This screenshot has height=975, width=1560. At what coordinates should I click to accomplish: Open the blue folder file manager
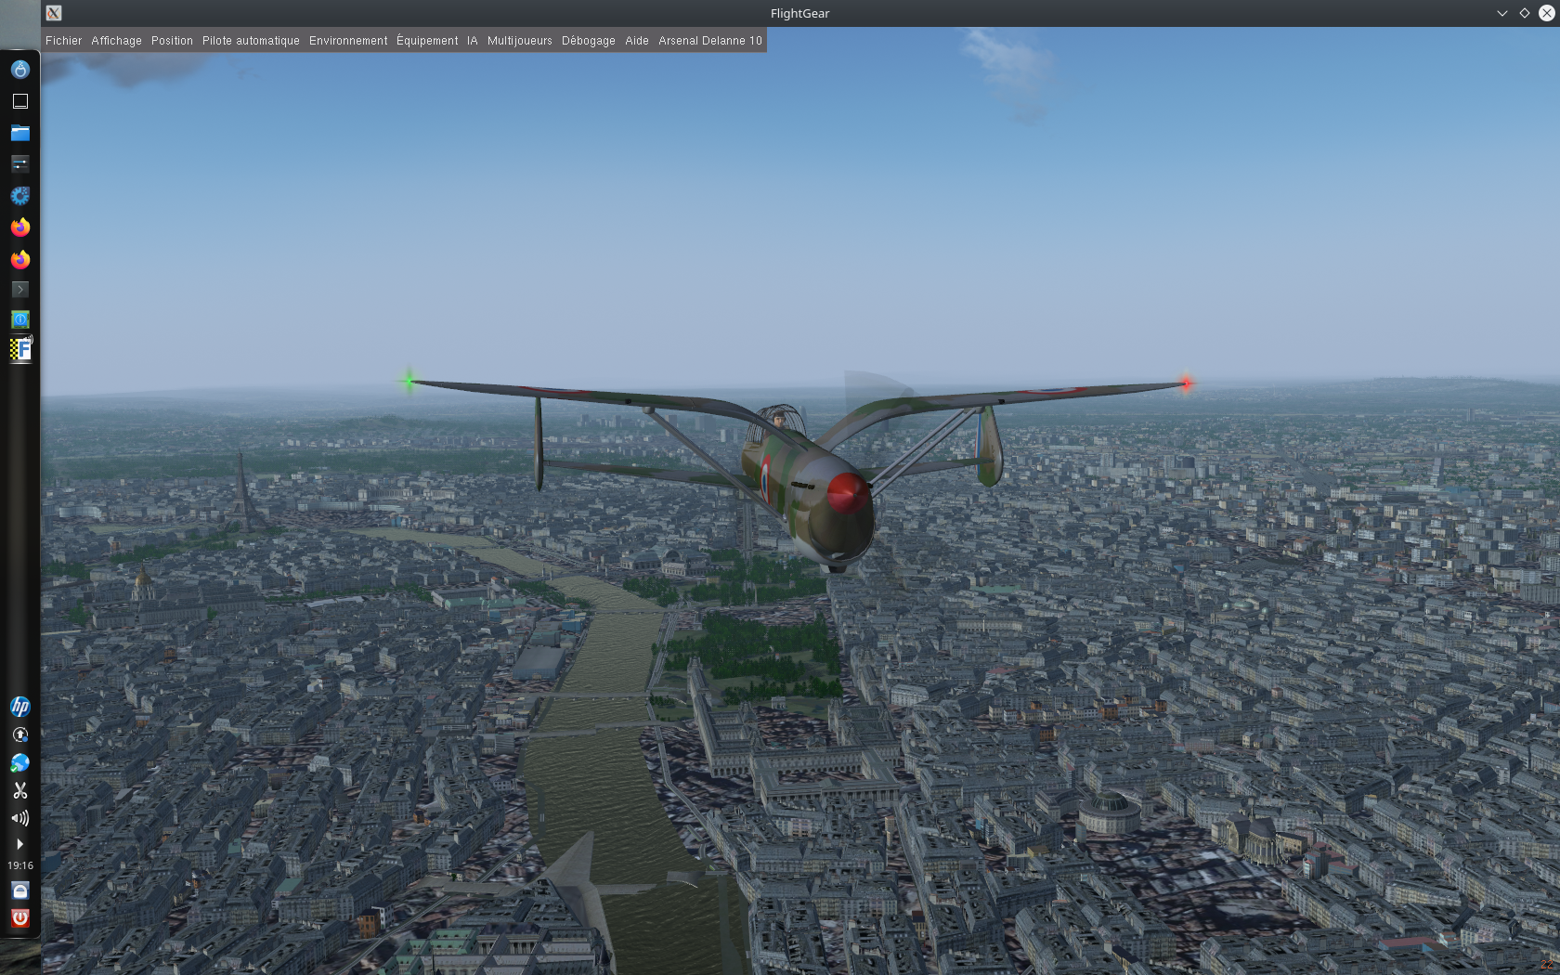20,133
